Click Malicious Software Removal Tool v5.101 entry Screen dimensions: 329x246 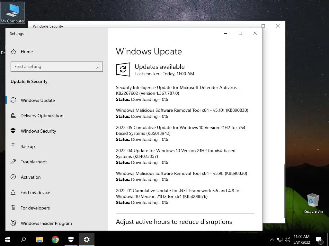[182, 113]
